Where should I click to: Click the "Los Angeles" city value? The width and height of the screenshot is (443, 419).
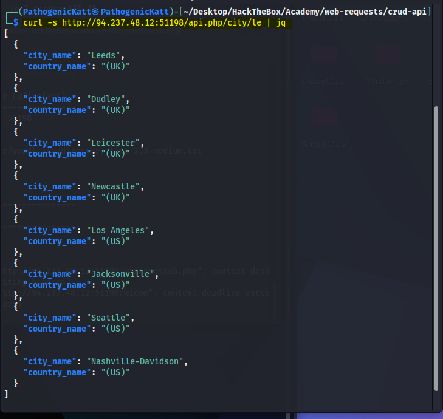(x=118, y=230)
